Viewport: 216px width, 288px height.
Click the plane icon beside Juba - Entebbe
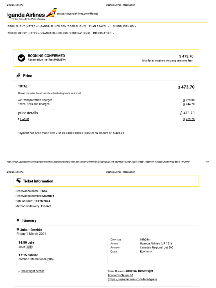click(18, 229)
